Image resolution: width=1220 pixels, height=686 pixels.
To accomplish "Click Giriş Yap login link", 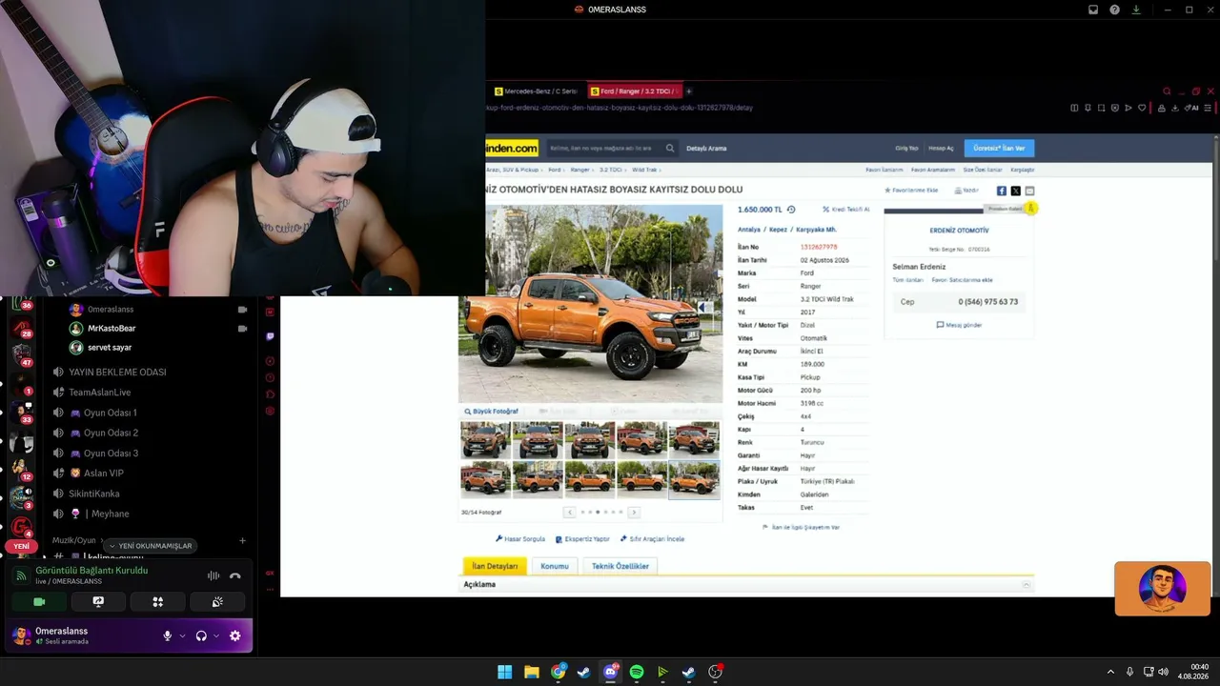I will tap(906, 149).
